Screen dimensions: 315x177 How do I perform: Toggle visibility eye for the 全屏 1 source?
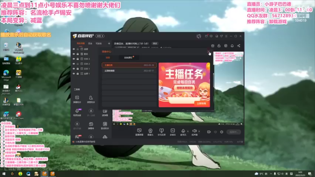74,74
